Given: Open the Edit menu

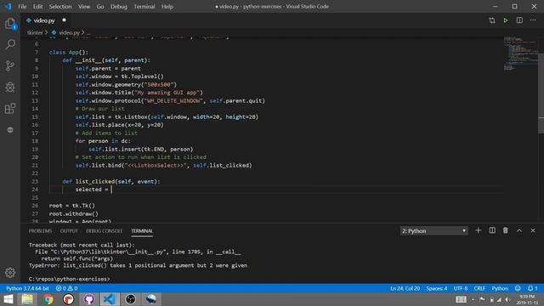Looking at the screenshot, I should click(x=37, y=6).
